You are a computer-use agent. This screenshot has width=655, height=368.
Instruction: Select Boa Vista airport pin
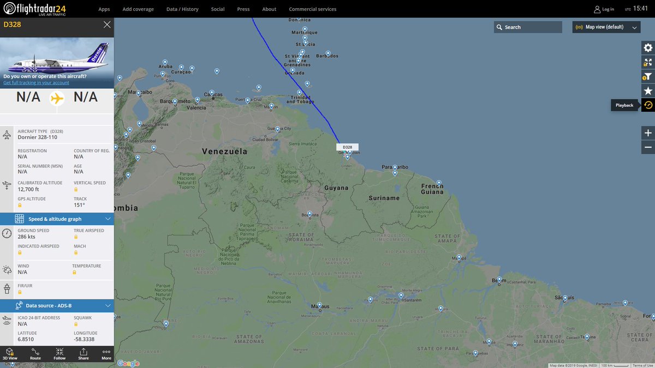309,214
